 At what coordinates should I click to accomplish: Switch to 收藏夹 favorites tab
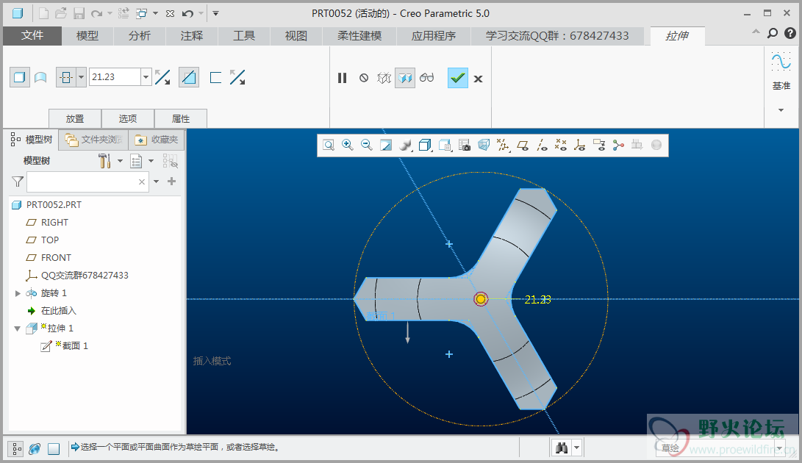pyautogui.click(x=157, y=140)
